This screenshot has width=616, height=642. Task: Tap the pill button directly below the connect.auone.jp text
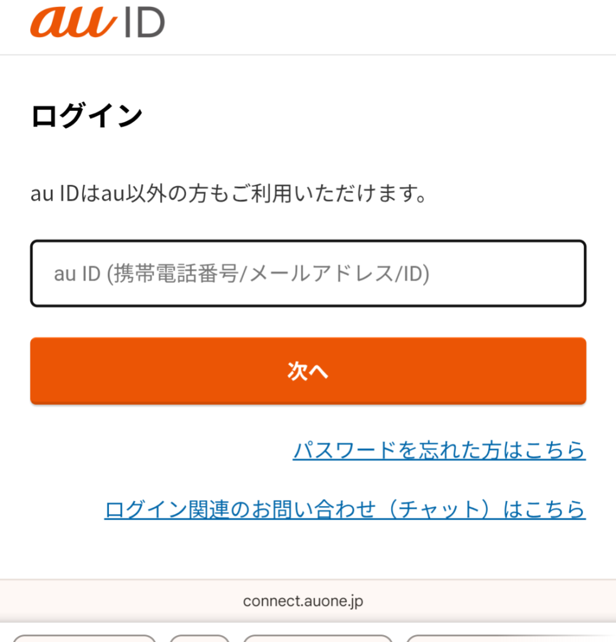pyautogui.click(x=317, y=638)
